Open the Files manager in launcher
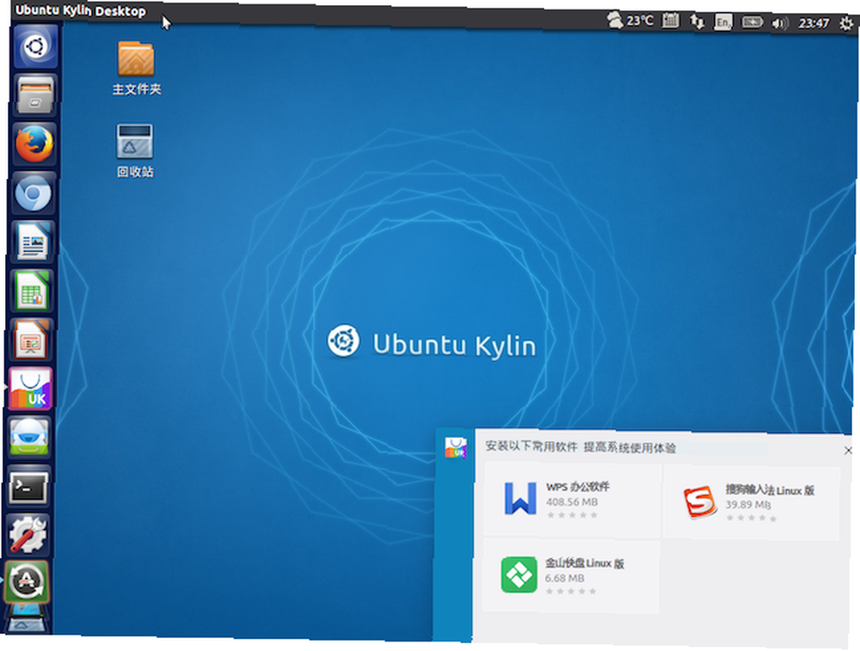 35,95
